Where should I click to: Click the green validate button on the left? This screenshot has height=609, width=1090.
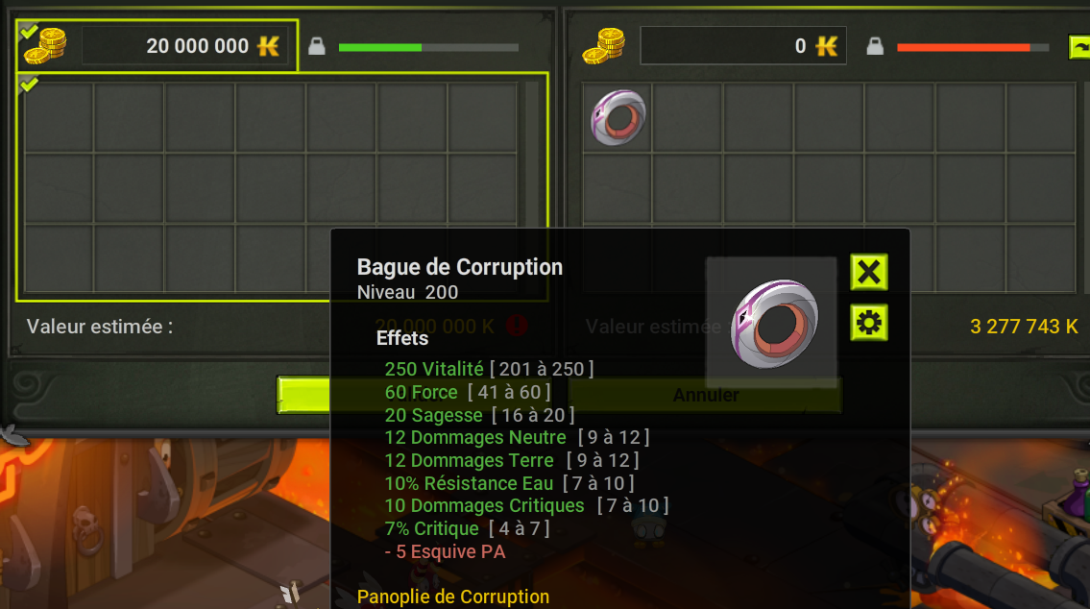[303, 395]
